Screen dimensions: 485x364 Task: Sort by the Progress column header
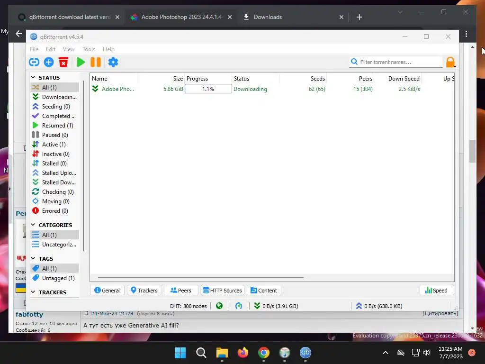point(208,79)
